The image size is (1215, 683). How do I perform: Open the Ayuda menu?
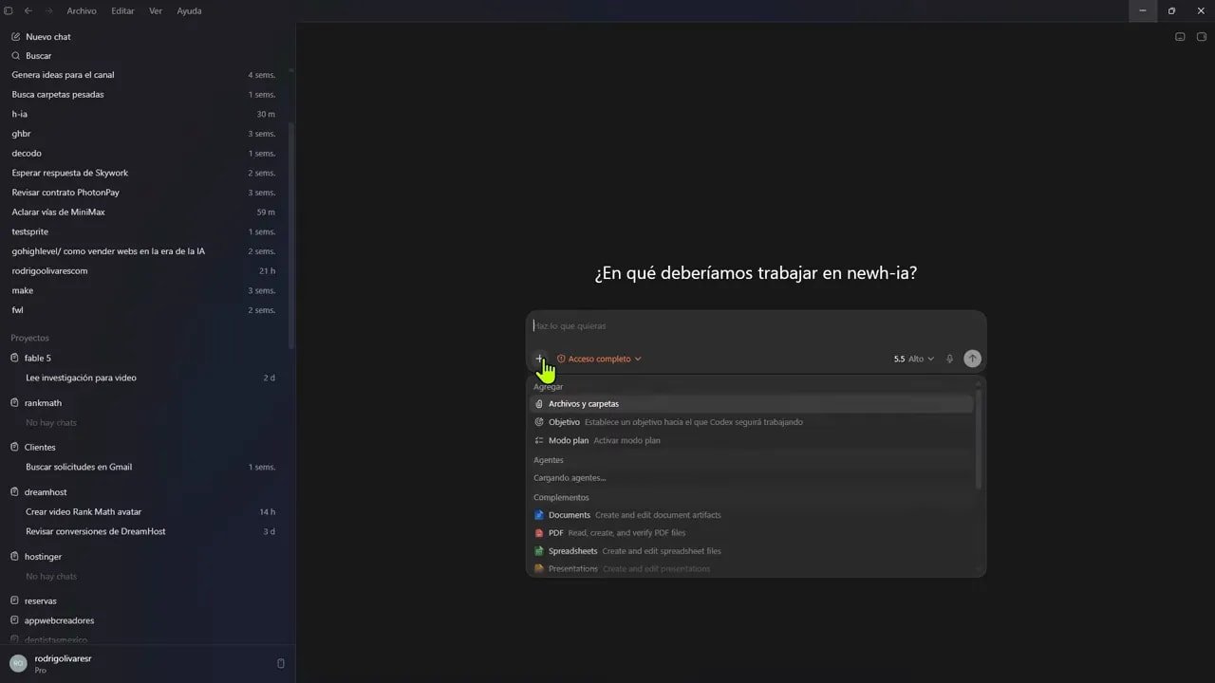pos(189,10)
